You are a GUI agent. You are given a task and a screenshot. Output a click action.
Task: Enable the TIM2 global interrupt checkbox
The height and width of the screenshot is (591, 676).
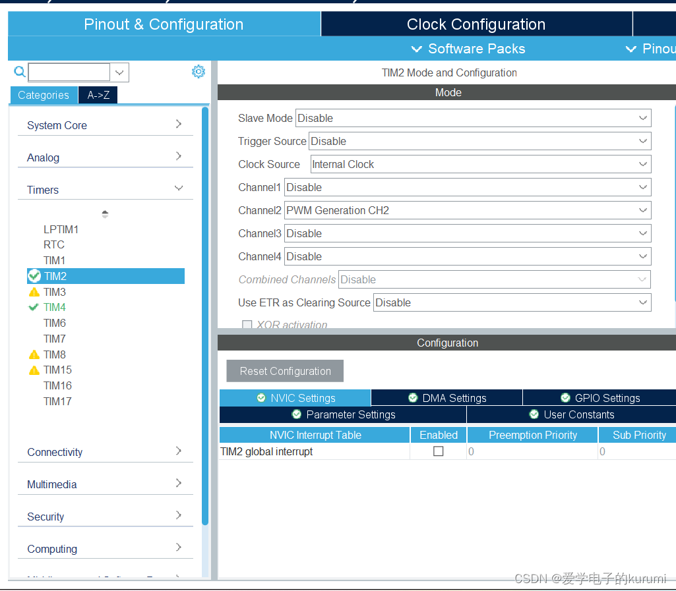pyautogui.click(x=438, y=451)
